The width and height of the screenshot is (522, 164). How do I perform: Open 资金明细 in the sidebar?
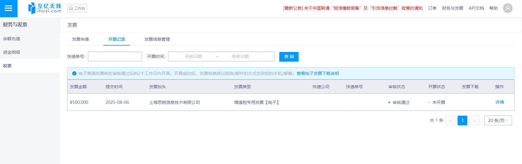11,52
